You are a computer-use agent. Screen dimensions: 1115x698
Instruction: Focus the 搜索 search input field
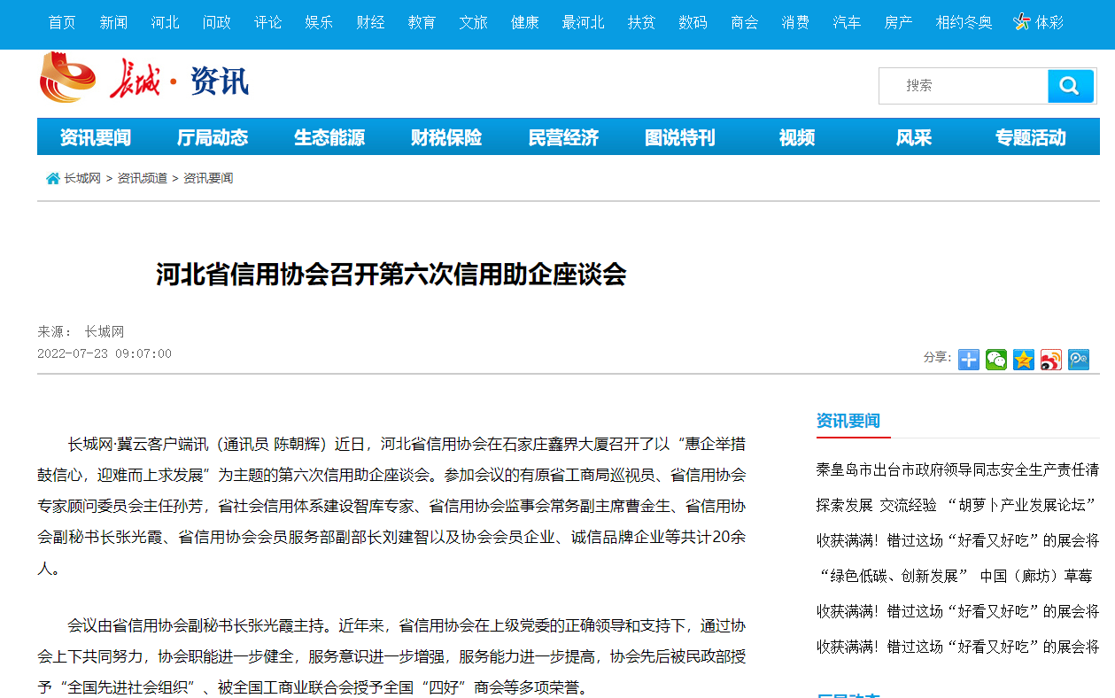pos(964,86)
